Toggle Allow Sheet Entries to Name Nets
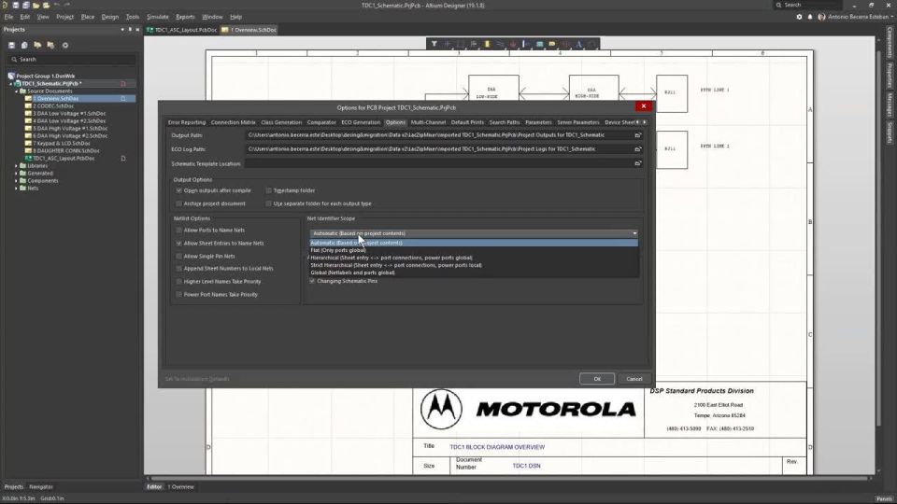This screenshot has width=897, height=504. click(x=179, y=244)
